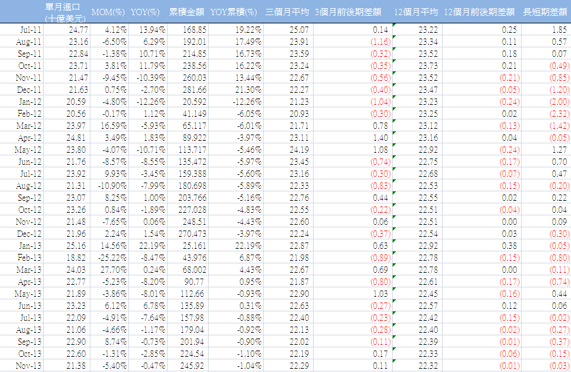Viewport: 571px width, 372px height.
Task: Click the Sep-12 row label
Action: pyautogui.click(x=30, y=198)
